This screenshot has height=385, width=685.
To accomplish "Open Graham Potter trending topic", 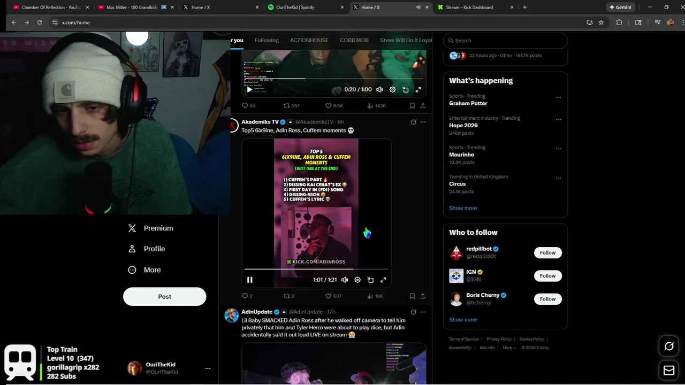I will [468, 103].
